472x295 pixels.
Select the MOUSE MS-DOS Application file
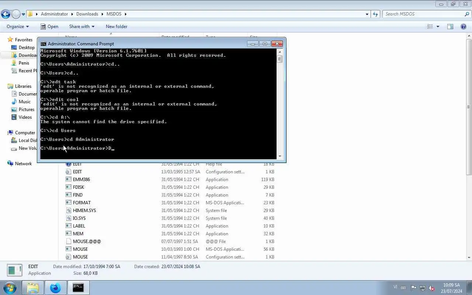point(170,249)
